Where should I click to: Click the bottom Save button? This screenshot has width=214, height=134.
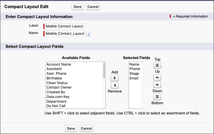pyautogui.click(x=71, y=128)
